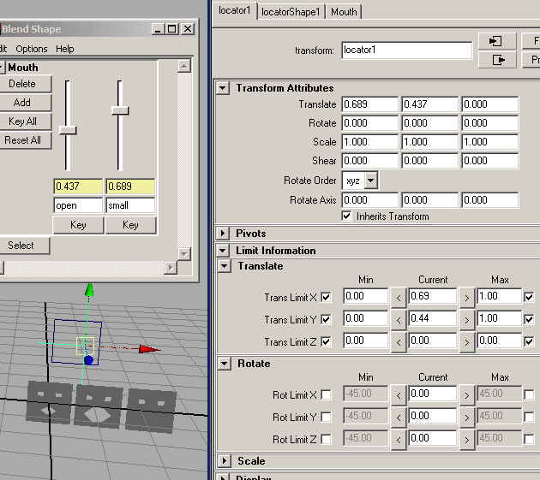
Task: Click the Key All button
Action: (23, 121)
